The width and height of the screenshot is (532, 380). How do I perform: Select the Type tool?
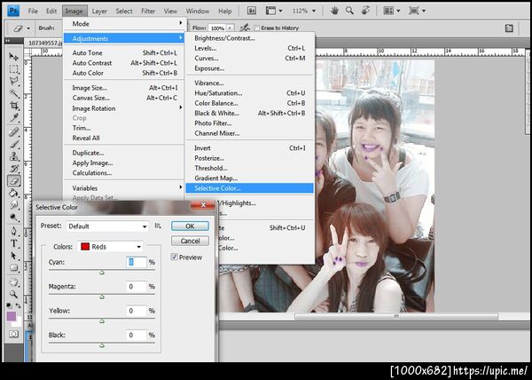pos(14,242)
